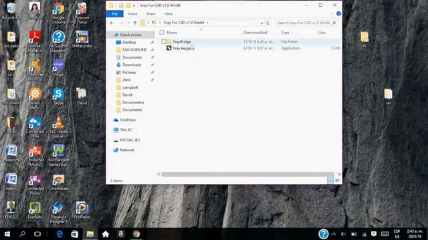Expand the ribbon using the chevron

pyautogui.click(x=332, y=13)
